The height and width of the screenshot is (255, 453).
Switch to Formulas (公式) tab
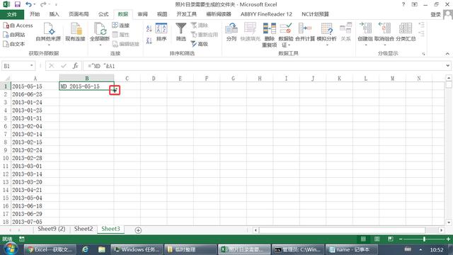click(x=103, y=14)
